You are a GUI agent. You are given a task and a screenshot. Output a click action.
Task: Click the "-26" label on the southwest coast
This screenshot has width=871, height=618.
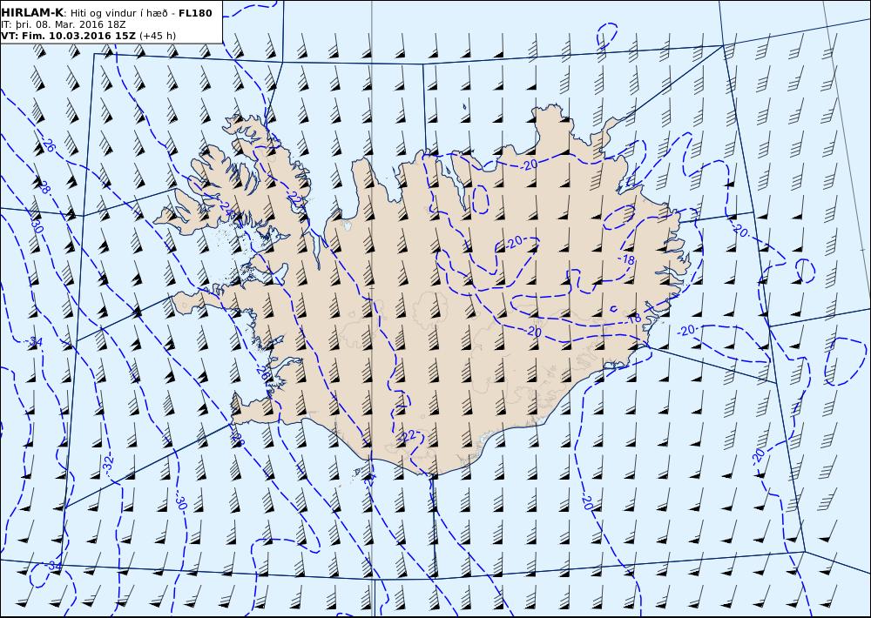[262, 373]
